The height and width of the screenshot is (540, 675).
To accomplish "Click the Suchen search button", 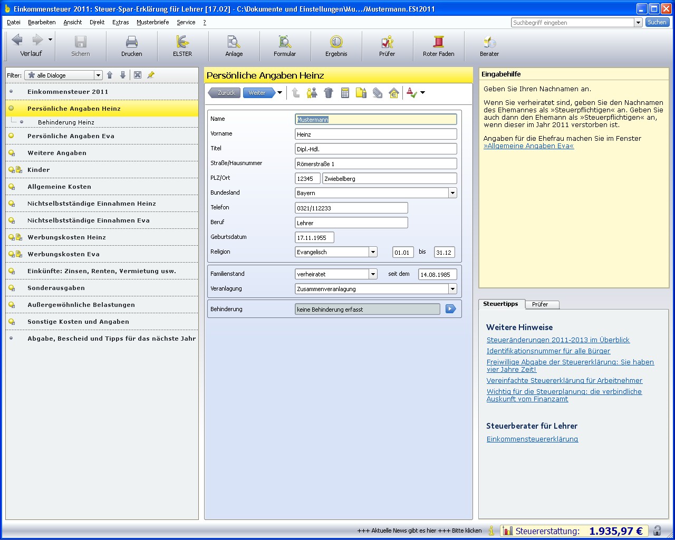I will (657, 22).
